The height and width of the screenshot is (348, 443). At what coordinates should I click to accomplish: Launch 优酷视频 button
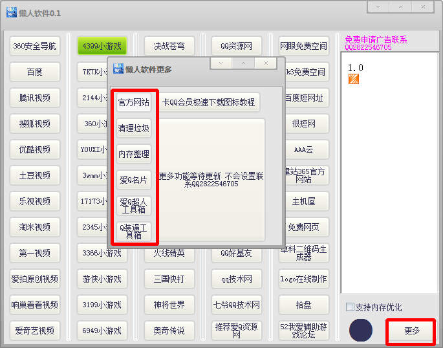tap(35, 149)
